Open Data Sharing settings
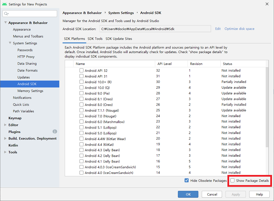This screenshot has height=201, width=274. (x=27, y=64)
